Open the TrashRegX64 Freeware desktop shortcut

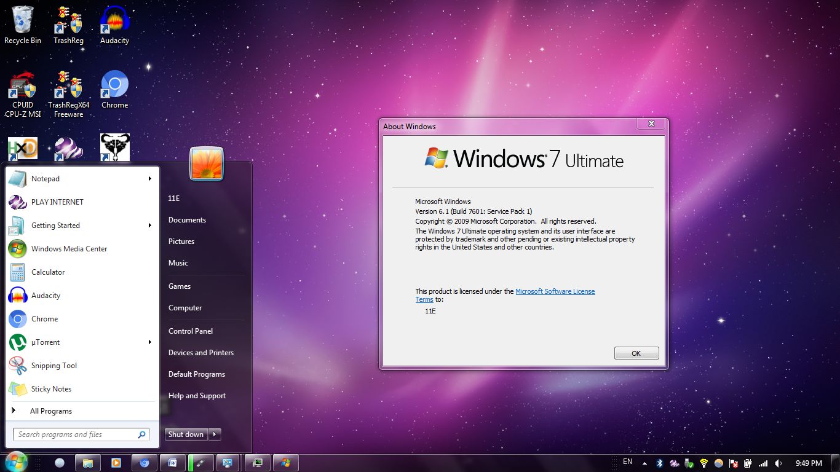[68, 94]
